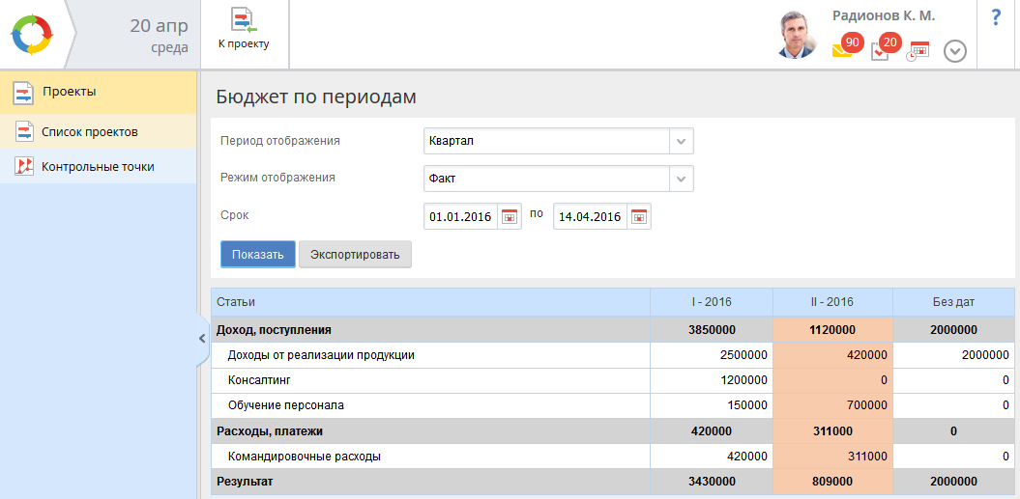Open calendar picker for start date
The image size is (1020, 499).
[x=510, y=217]
